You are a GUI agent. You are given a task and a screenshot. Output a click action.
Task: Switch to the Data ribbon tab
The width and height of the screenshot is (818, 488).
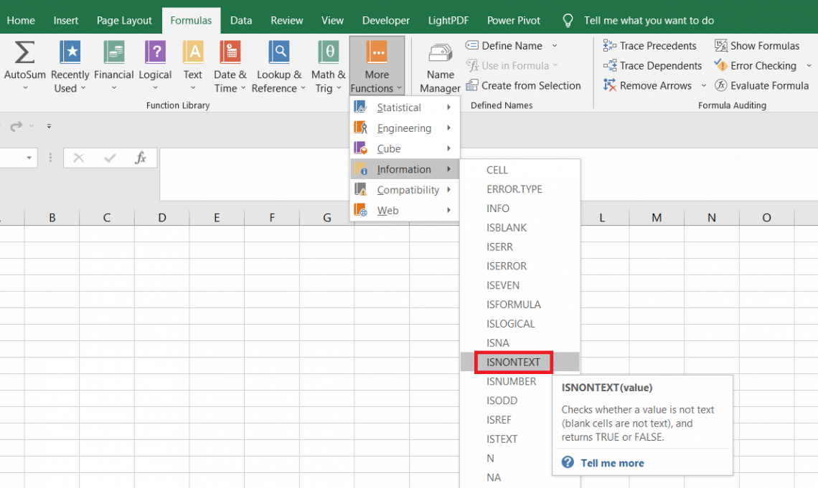[x=241, y=20]
